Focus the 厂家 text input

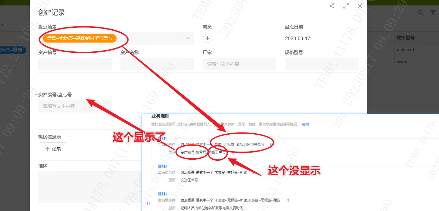click(x=239, y=64)
